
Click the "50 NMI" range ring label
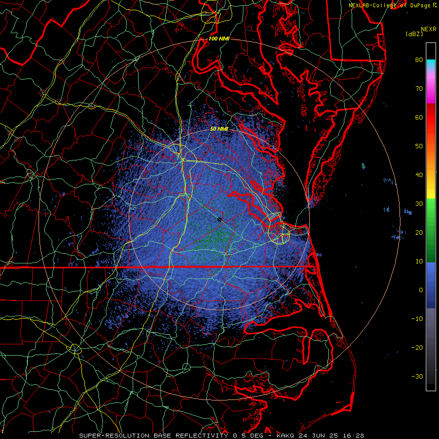[x=219, y=129]
